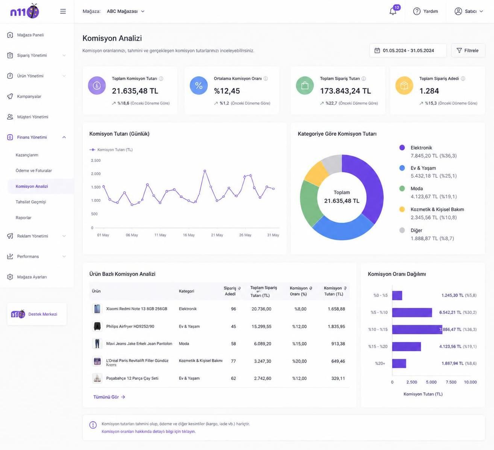Open the Destek Merkezi button
494x450 pixels.
37,314
